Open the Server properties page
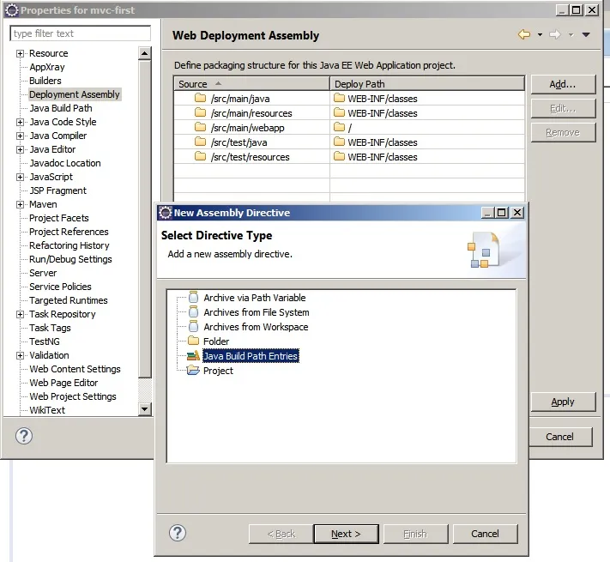 [43, 273]
